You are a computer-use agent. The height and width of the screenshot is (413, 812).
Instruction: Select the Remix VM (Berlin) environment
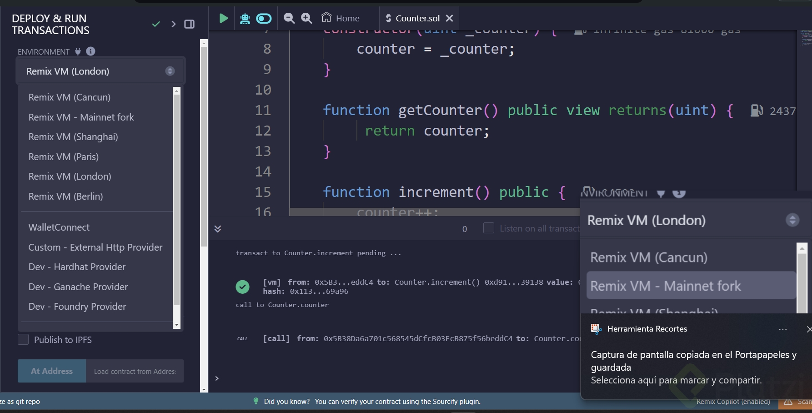pos(66,196)
